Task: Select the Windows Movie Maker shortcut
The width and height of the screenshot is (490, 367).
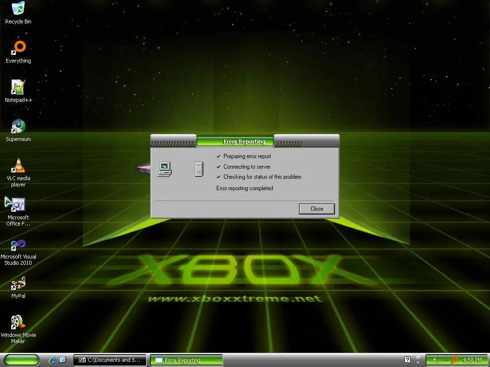Action: (x=18, y=329)
